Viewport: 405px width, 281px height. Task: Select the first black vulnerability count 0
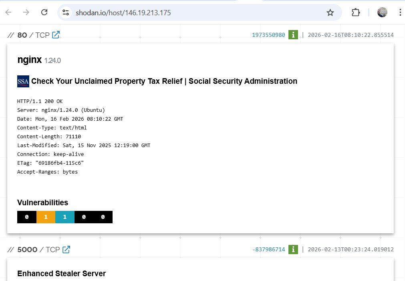point(27,217)
